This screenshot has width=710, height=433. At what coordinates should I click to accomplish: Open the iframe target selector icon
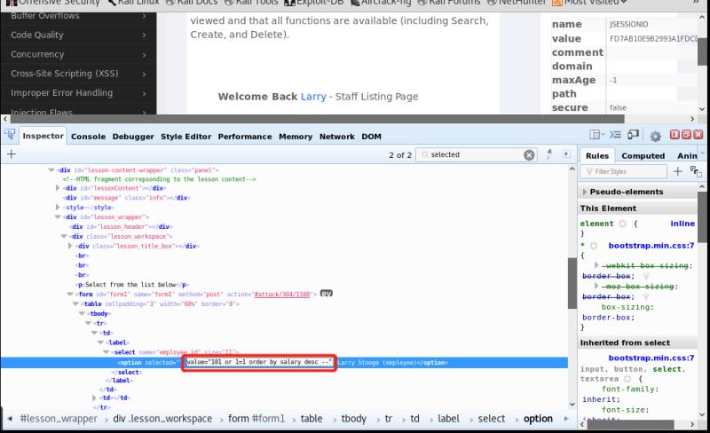pyautogui.click(x=595, y=135)
